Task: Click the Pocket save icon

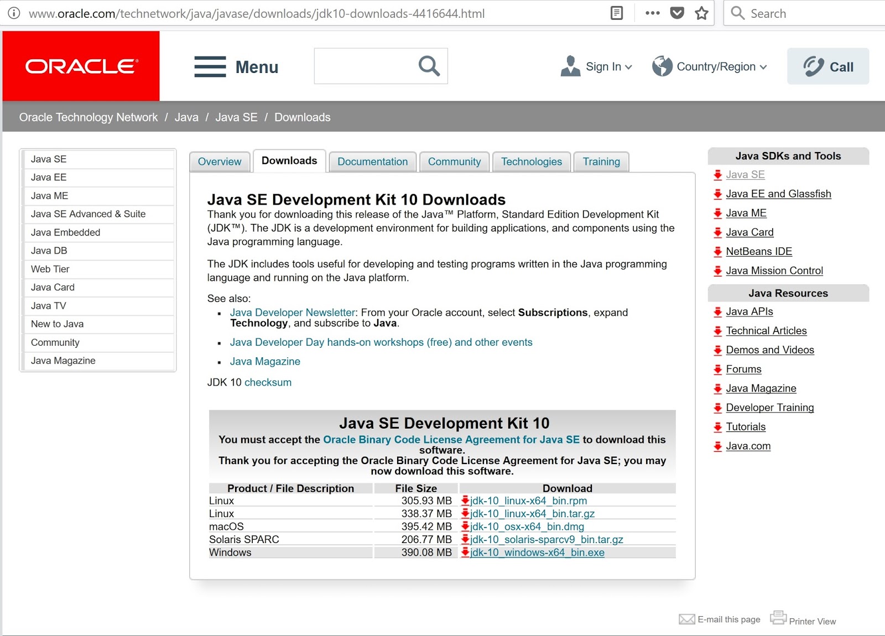Action: coord(677,13)
